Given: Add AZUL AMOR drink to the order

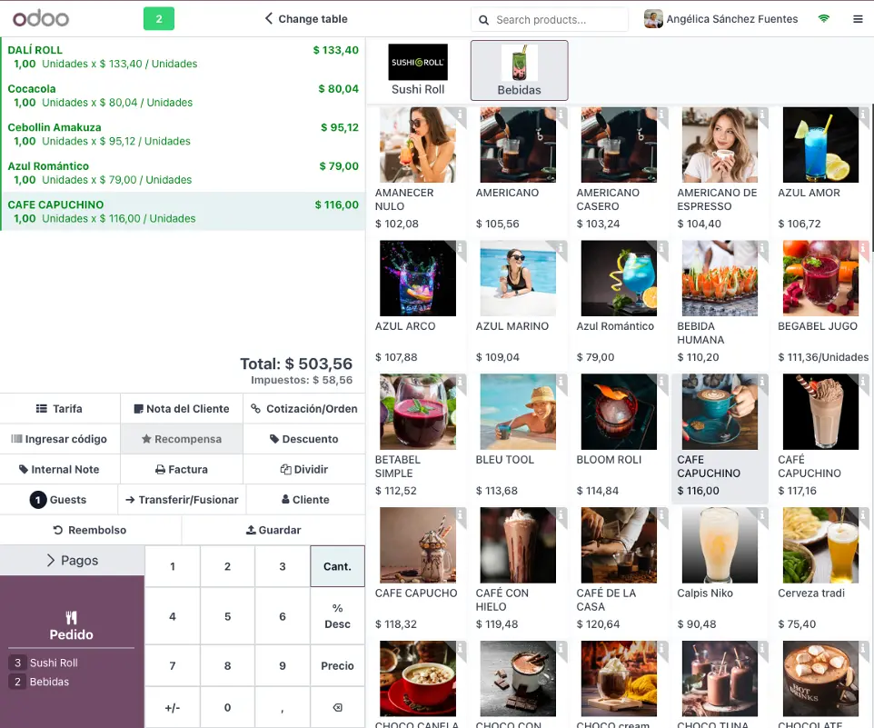Looking at the screenshot, I should coord(820,169).
